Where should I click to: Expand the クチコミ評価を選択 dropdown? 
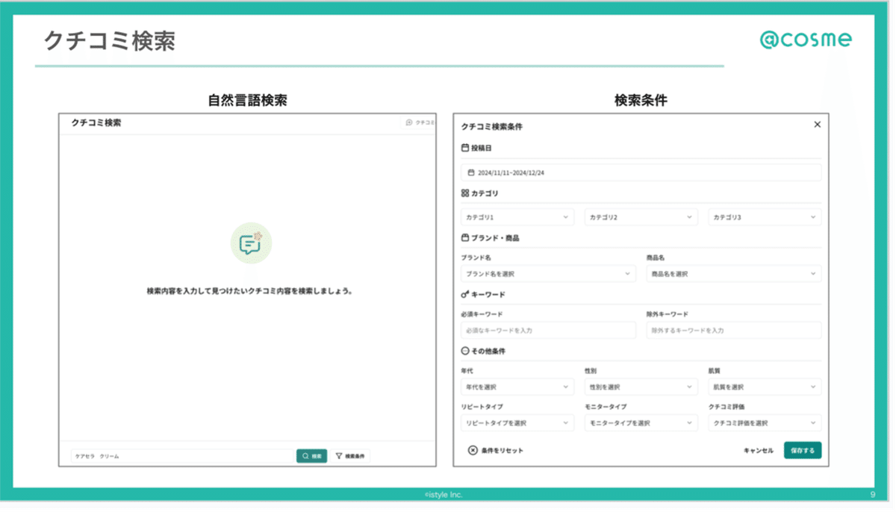tap(765, 423)
